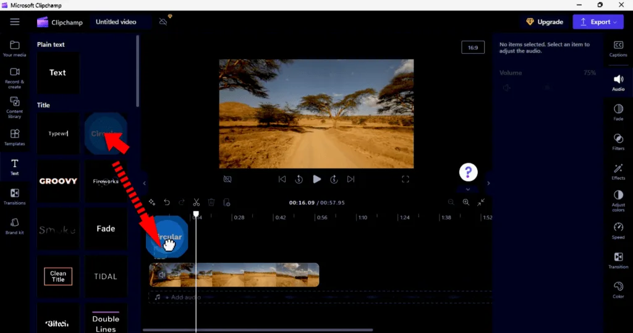Toggle the no-captions preview icon
The image size is (633, 333).
(227, 179)
